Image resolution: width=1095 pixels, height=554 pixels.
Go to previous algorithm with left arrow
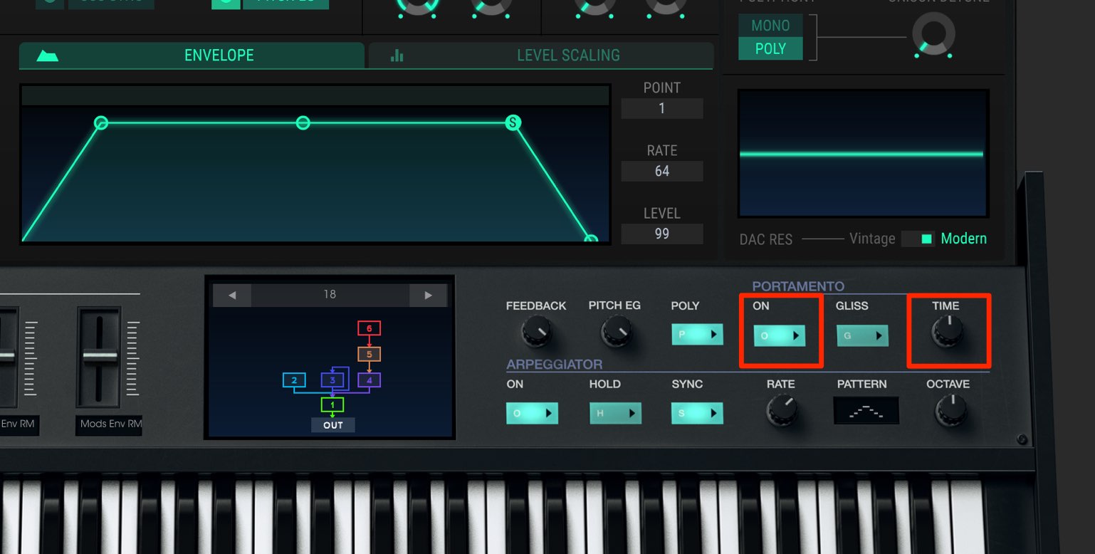point(232,295)
